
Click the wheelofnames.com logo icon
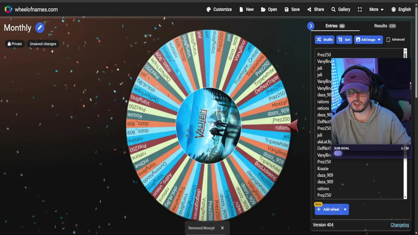click(x=8, y=9)
